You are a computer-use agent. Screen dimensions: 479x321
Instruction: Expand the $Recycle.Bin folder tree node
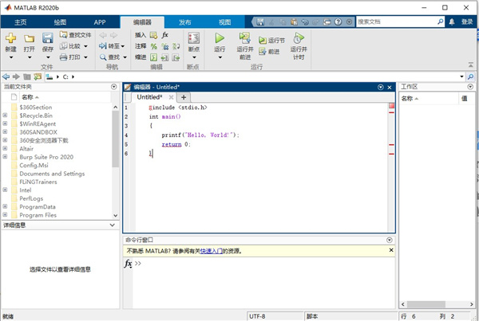pos(6,115)
